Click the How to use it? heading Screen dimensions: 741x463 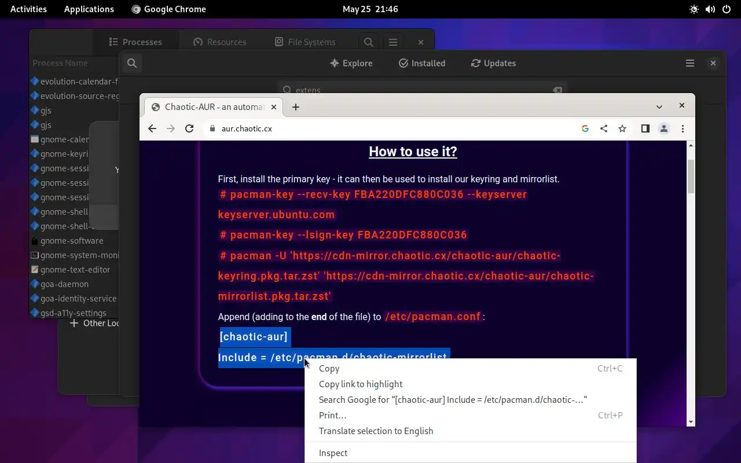(x=413, y=152)
